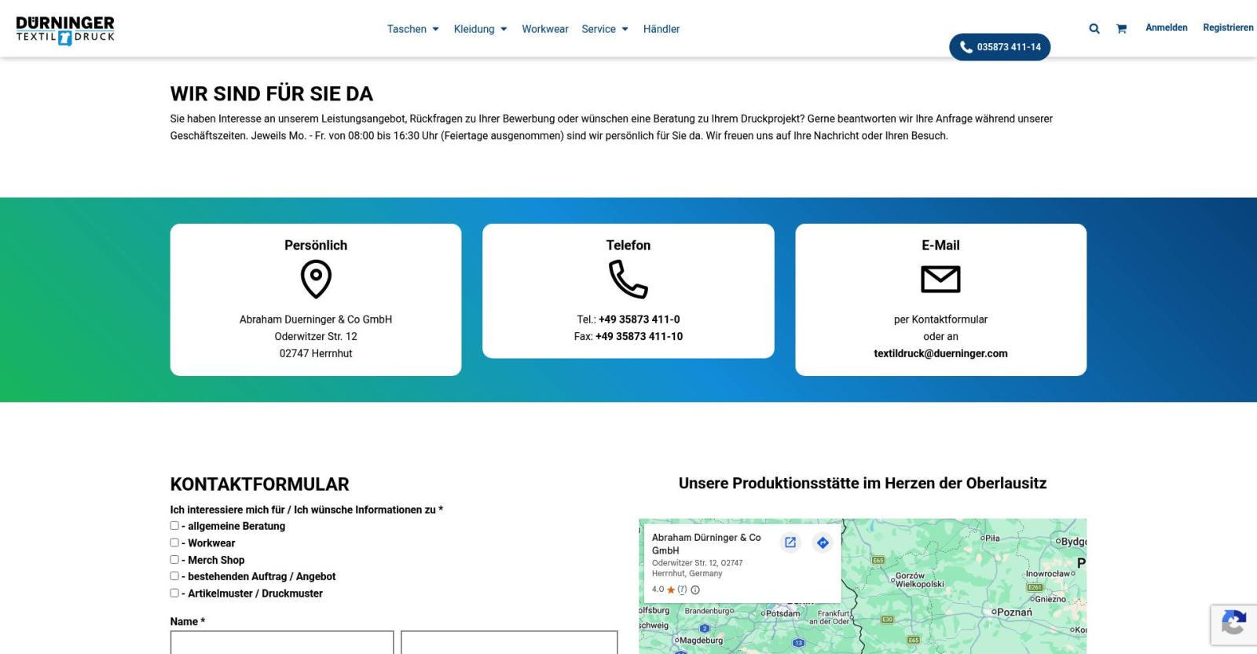Screen dimensions: 1257x654
Task: Tick the Merch Shop checkbox
Action: click(x=174, y=560)
